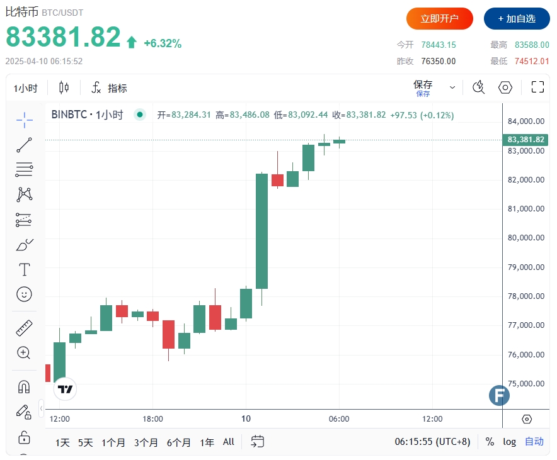The image size is (557, 460).
Task: Open the 指标 indicators menu
Action: (109, 87)
